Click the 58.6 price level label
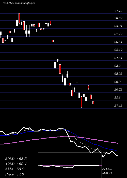Image resolution: width=127 pixels, height=178 pixels. click(117, 98)
